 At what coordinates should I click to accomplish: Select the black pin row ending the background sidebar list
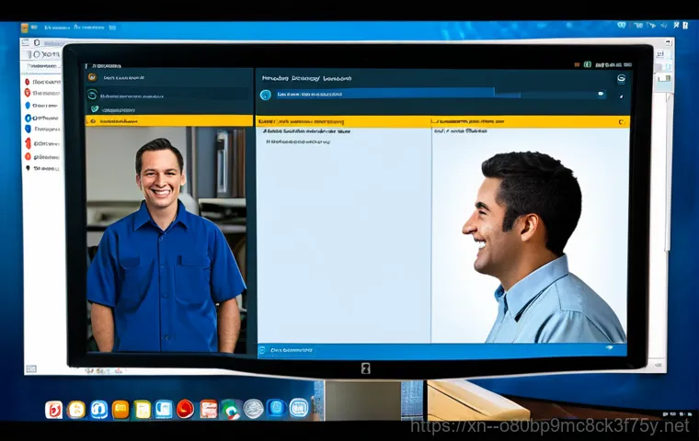(x=42, y=168)
